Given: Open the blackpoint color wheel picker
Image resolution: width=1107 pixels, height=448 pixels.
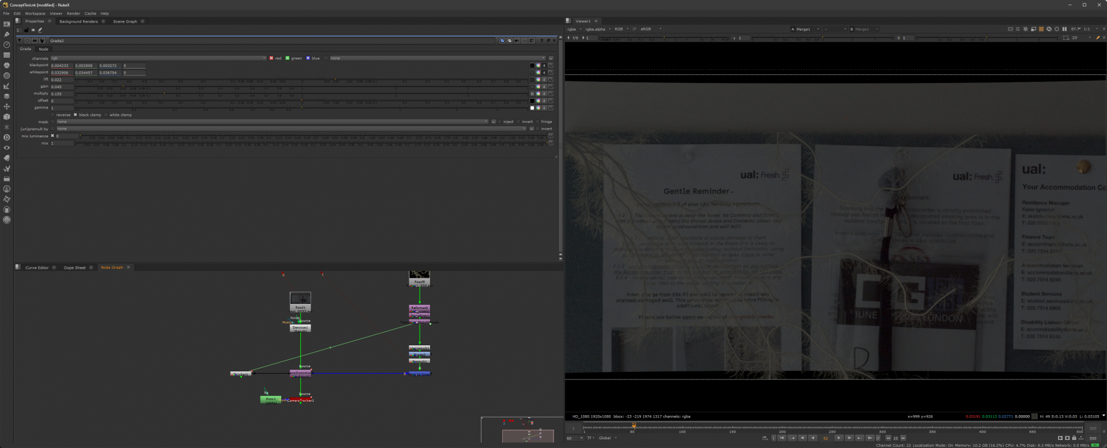Looking at the screenshot, I should pyautogui.click(x=538, y=66).
